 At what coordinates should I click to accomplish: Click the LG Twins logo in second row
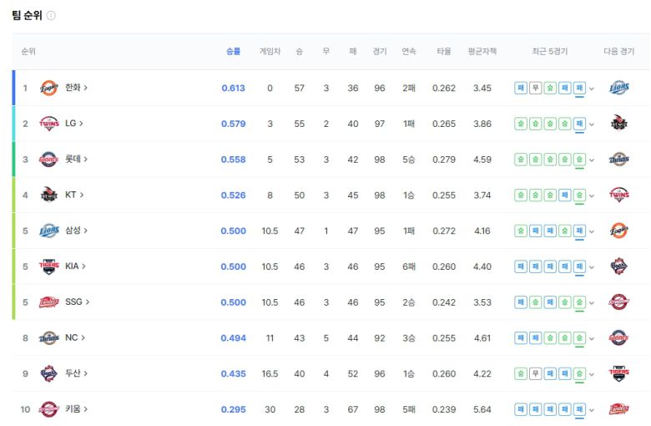point(49,124)
